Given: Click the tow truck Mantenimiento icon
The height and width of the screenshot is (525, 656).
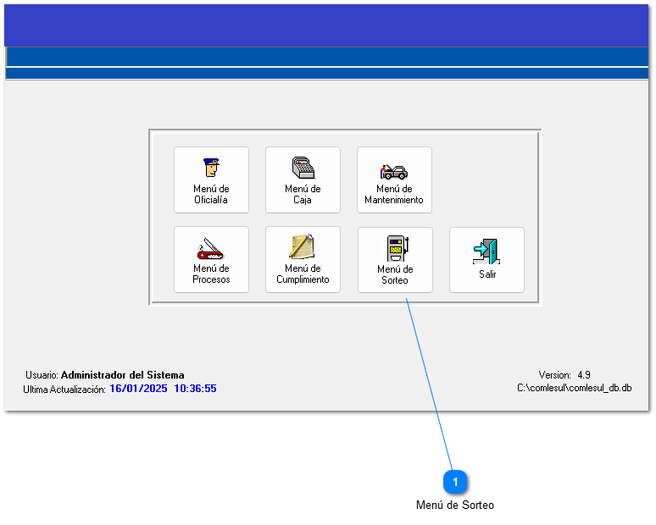Looking at the screenshot, I should [x=394, y=169].
